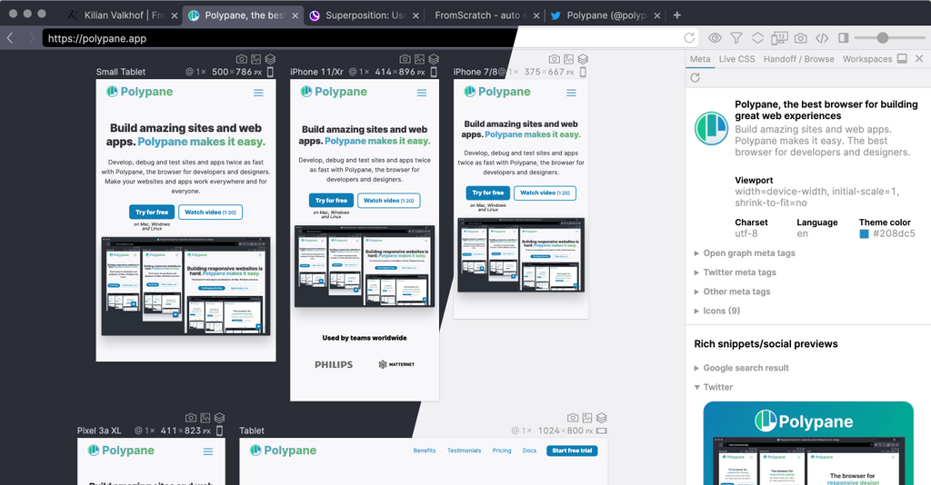Collapse the Twitter social preview
The image size is (931, 485).
coord(714,387)
